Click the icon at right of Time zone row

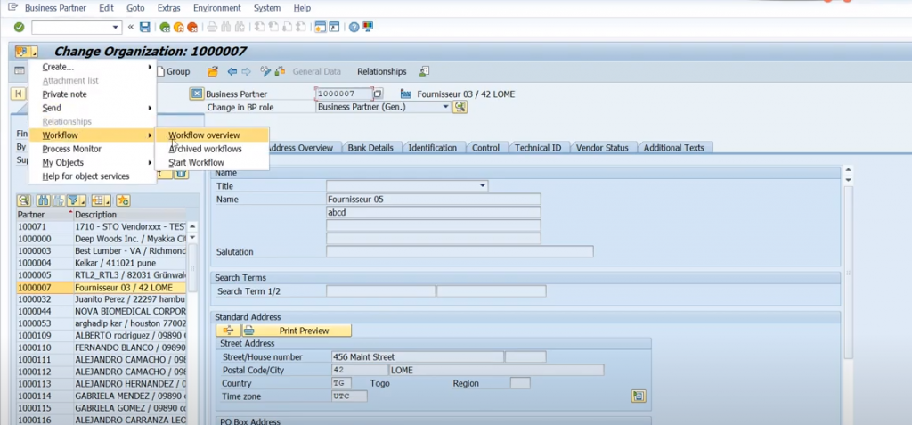[x=639, y=396]
